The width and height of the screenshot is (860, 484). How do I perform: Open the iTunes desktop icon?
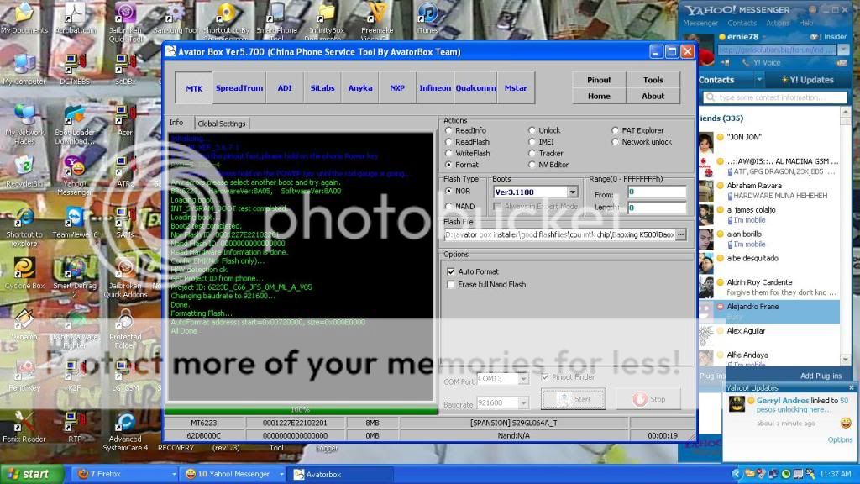[x=427, y=14]
